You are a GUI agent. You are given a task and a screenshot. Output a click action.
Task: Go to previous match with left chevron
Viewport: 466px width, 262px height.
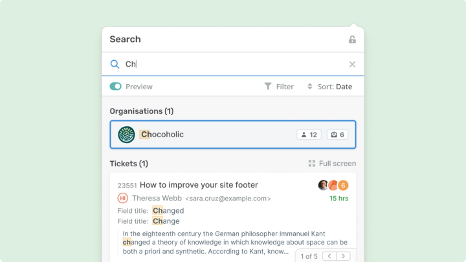coord(329,256)
